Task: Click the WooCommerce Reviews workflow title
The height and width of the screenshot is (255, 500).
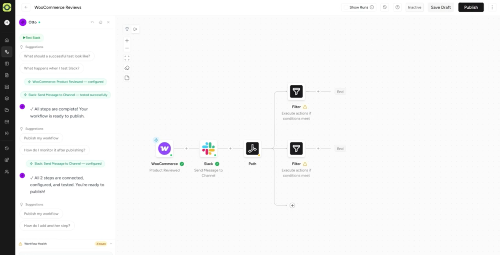Action: [58, 7]
